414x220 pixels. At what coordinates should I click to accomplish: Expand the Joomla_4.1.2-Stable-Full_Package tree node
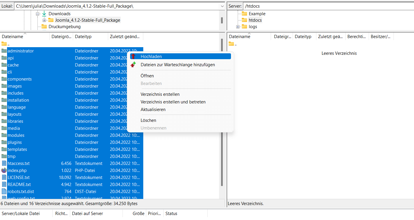(44, 20)
